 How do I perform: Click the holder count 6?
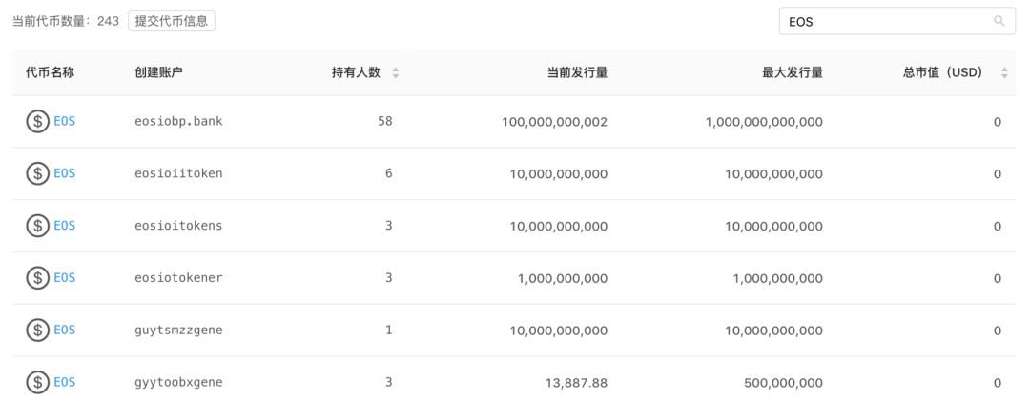click(389, 174)
